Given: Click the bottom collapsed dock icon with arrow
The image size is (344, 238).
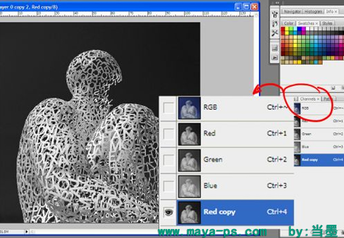Looking at the screenshot, I should pos(275,58).
